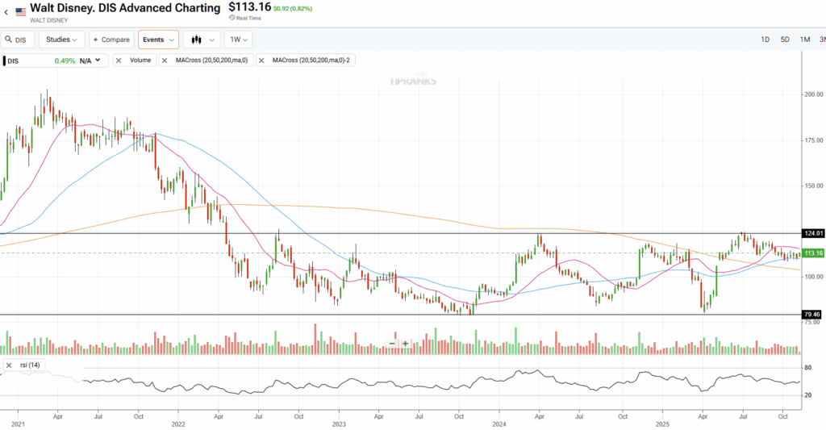This screenshot has height=430, width=826.
Task: Click the candlestick chart type icon
Action: (x=195, y=40)
